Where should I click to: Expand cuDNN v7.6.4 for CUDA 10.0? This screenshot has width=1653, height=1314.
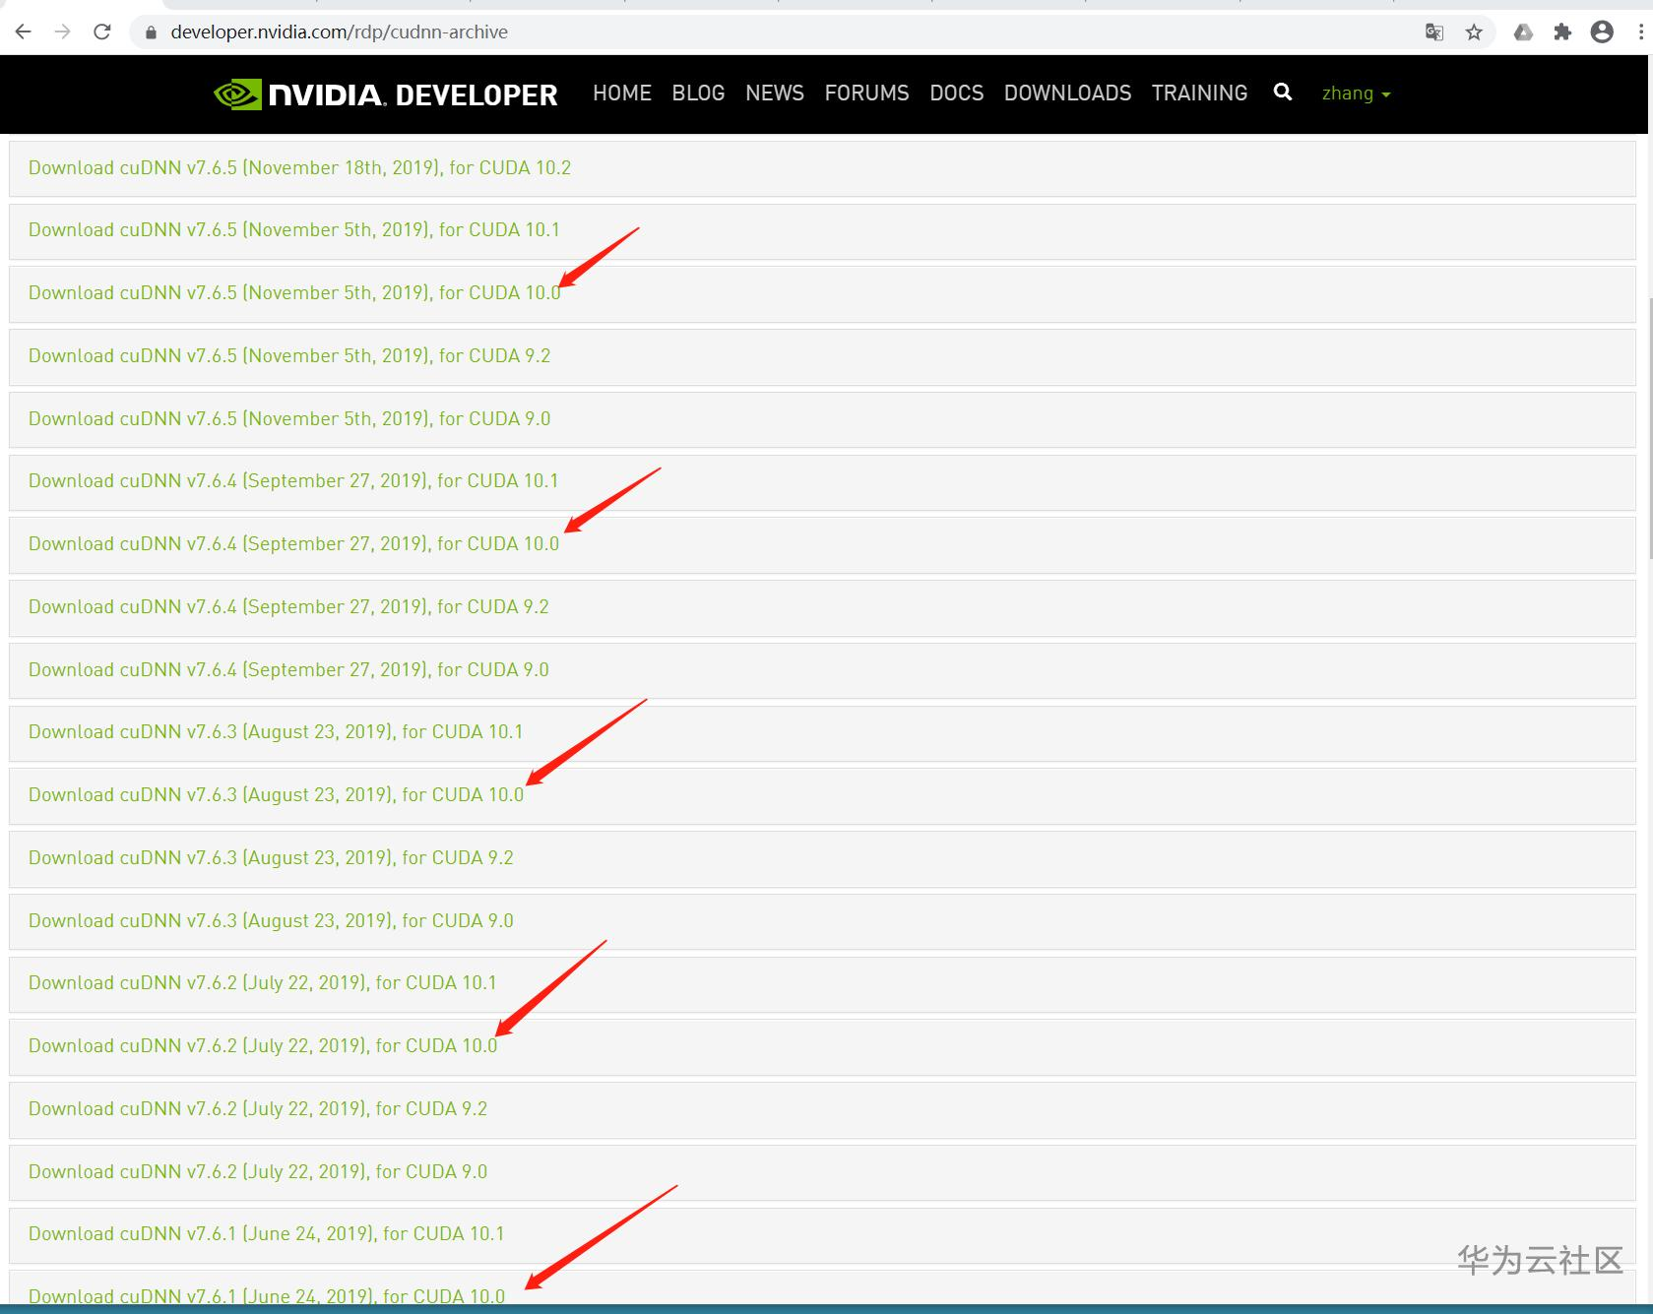[822, 545]
